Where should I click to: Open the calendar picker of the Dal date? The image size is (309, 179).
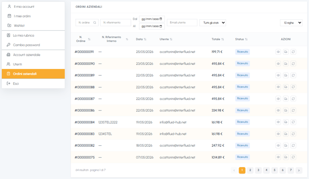coord(161,19)
